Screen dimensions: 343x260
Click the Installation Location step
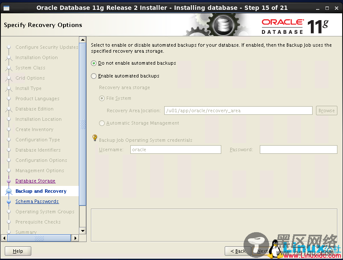coord(39,119)
